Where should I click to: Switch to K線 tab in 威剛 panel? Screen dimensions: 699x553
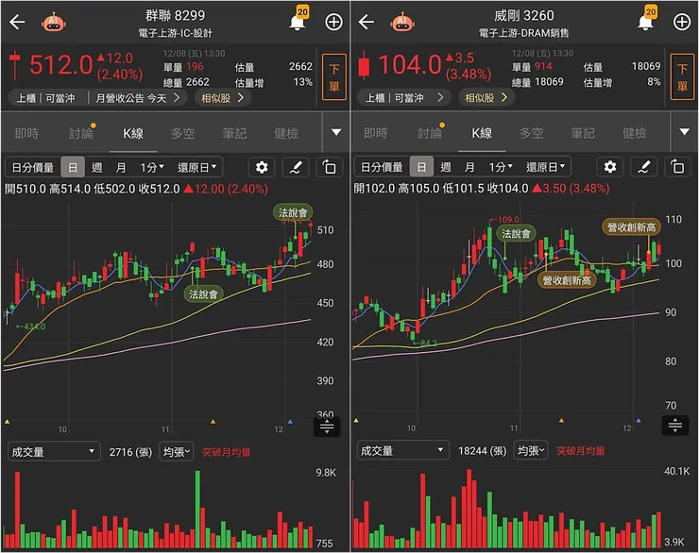click(x=482, y=133)
